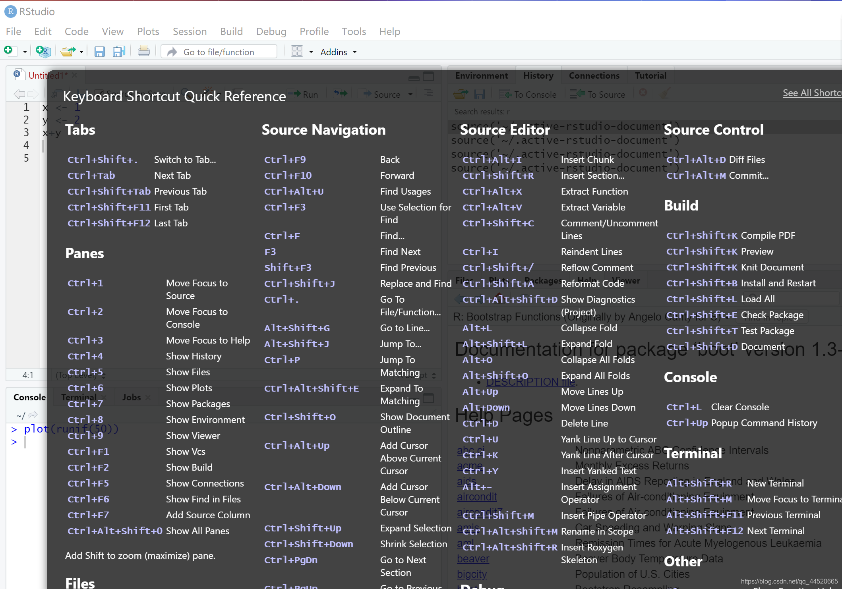
Task: Switch to the Connections tab
Action: [x=594, y=75]
